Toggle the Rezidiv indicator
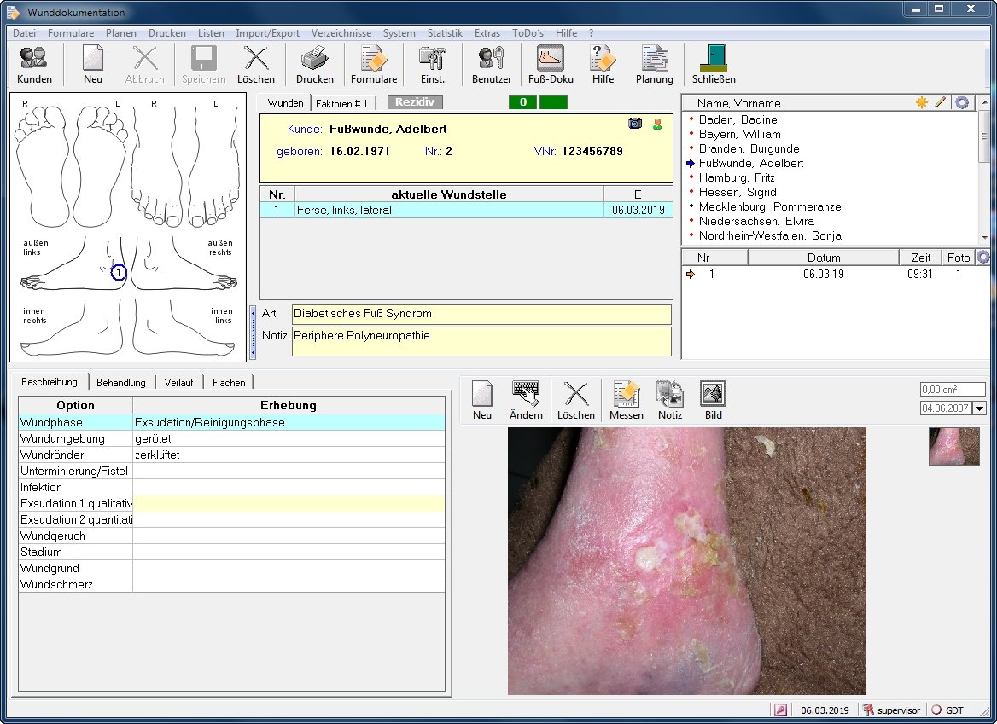Screen dimensions: 997x724 [415, 102]
